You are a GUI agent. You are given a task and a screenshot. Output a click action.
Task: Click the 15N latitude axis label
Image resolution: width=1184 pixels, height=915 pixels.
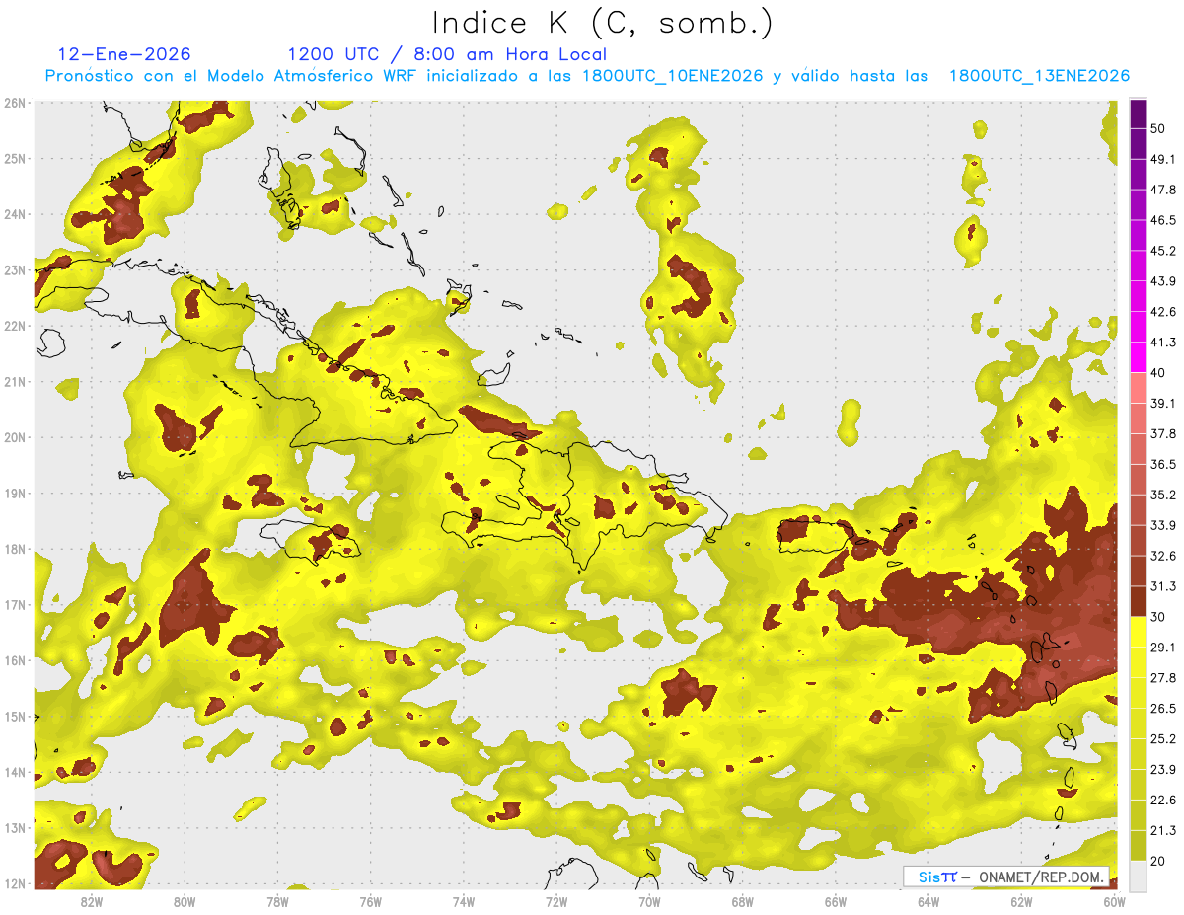(15, 716)
